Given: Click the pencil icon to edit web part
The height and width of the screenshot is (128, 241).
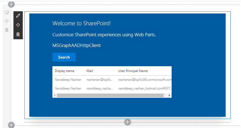Looking at the screenshot, I should click(x=18, y=16).
